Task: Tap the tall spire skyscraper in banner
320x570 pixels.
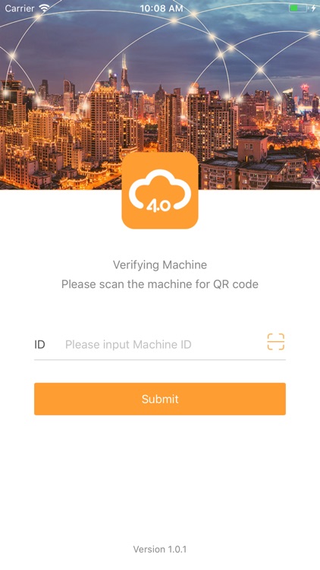Action: [x=125, y=74]
